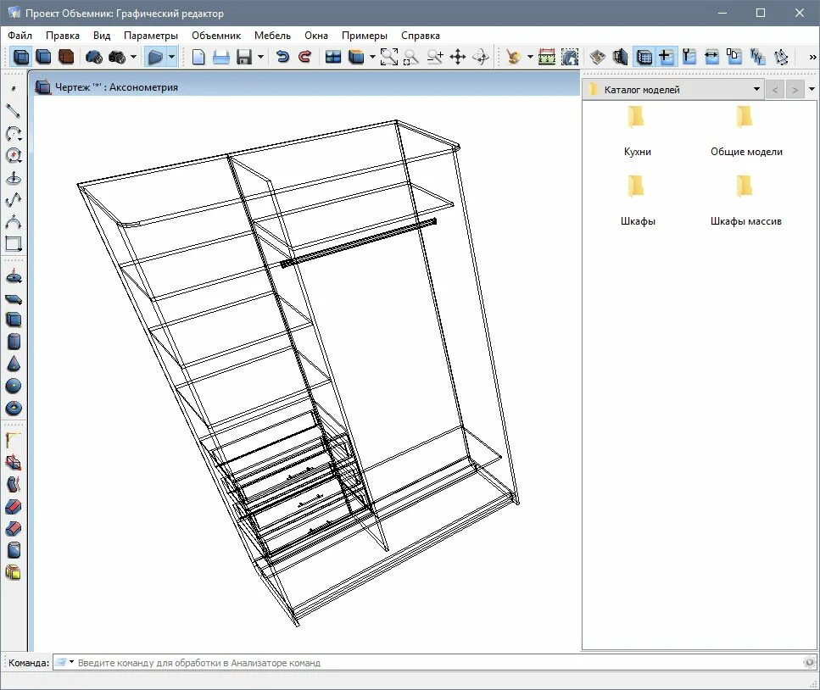
Task: Select the cylinder primitive tool
Action: [x=14, y=342]
